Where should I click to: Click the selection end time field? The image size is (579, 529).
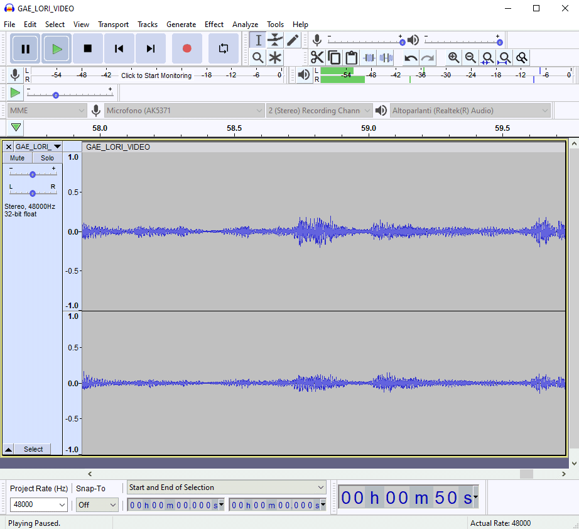coord(278,505)
